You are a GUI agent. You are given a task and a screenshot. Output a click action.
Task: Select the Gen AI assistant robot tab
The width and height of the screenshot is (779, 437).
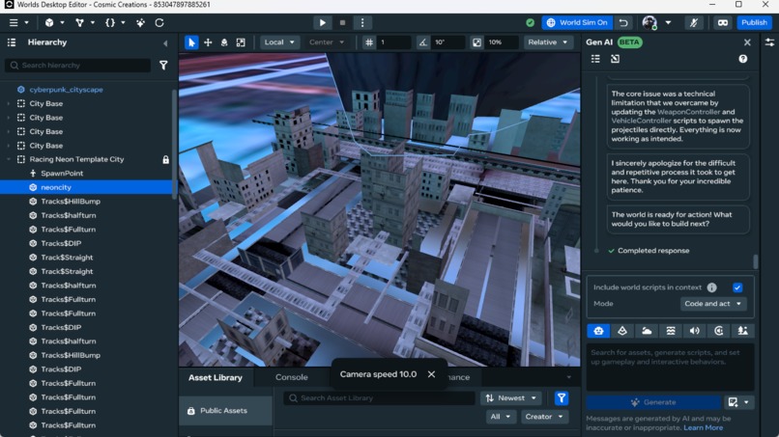coord(598,331)
